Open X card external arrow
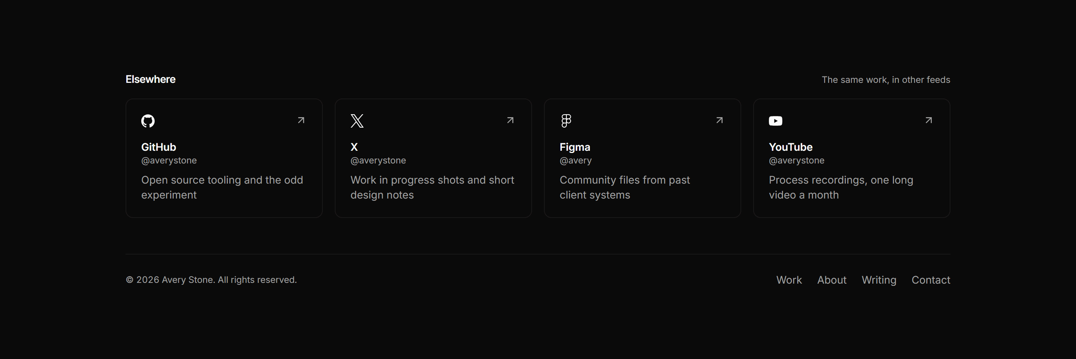This screenshot has width=1076, height=359. (510, 120)
